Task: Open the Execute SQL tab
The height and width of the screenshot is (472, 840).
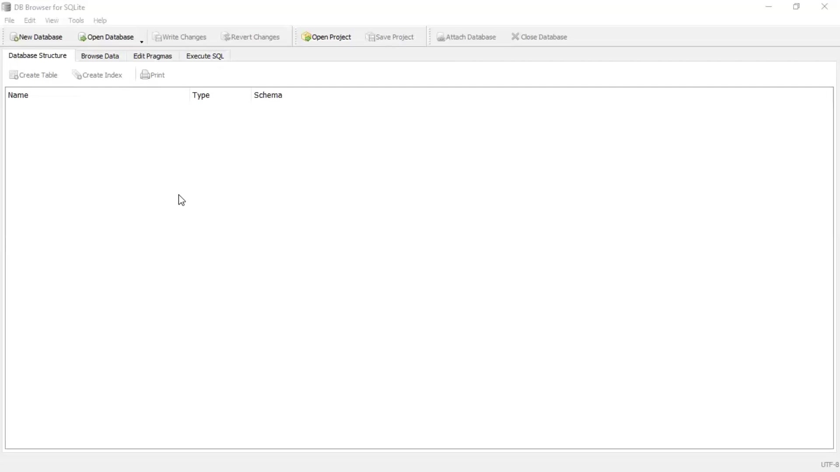Action: click(204, 56)
